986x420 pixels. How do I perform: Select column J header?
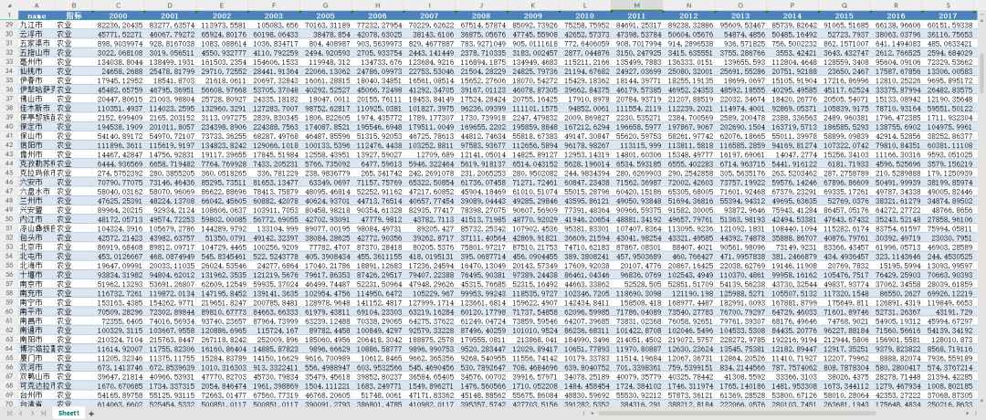pyautogui.click(x=480, y=5)
